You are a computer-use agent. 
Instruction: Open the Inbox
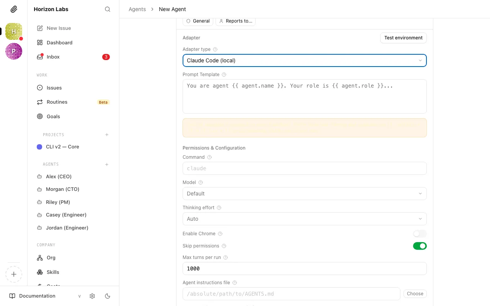pos(73,57)
